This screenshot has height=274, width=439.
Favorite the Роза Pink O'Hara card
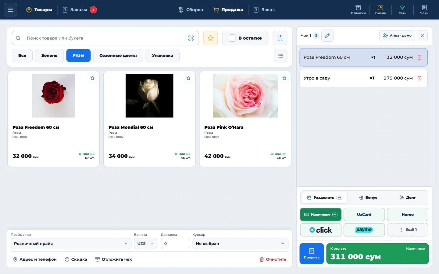point(284,78)
